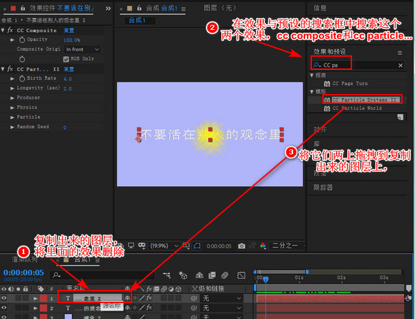415x319 pixels.
Task: Hide layer 1 with its eye icon
Action: pyautogui.click(x=3, y=298)
